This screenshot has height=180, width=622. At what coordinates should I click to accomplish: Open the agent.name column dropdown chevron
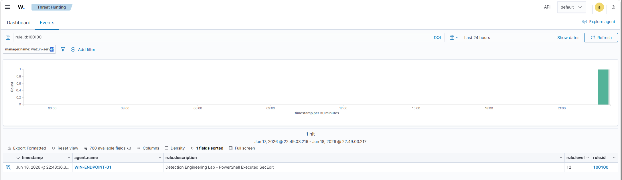(x=160, y=157)
